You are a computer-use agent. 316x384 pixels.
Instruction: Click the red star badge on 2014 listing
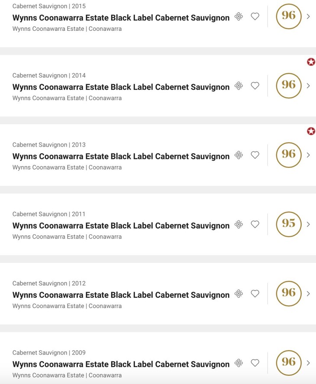coord(311,62)
